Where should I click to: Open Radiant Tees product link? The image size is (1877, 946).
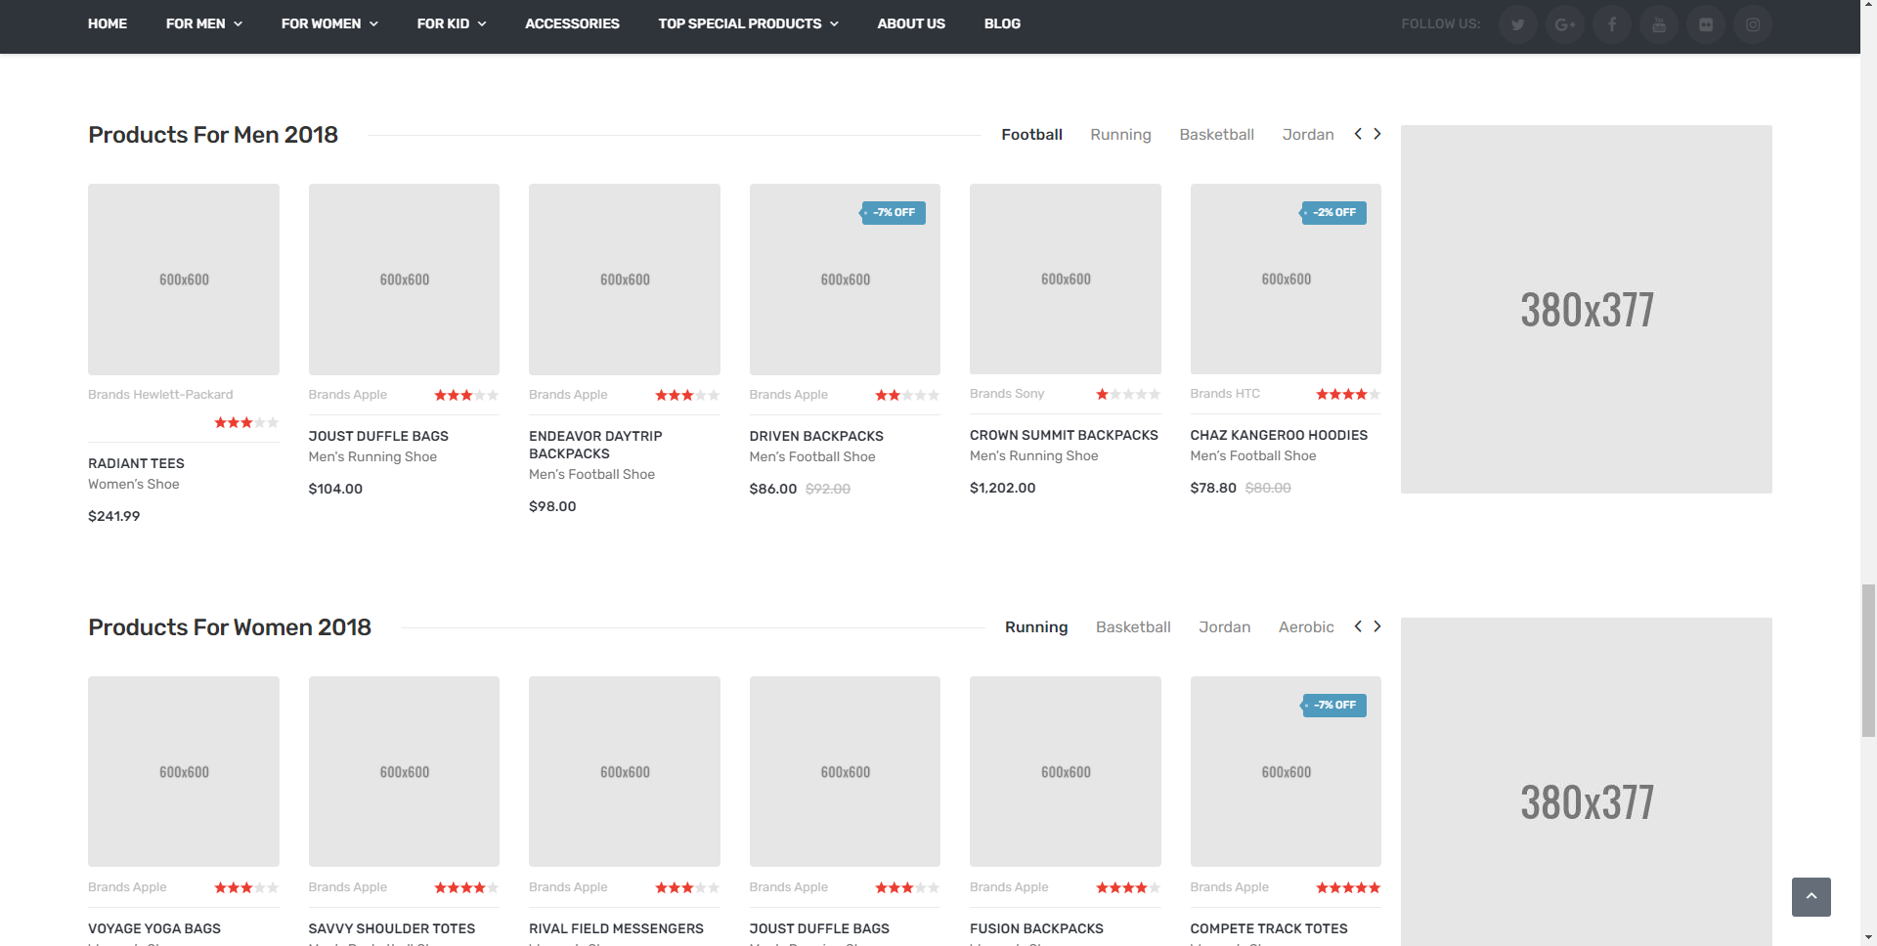coord(136,463)
